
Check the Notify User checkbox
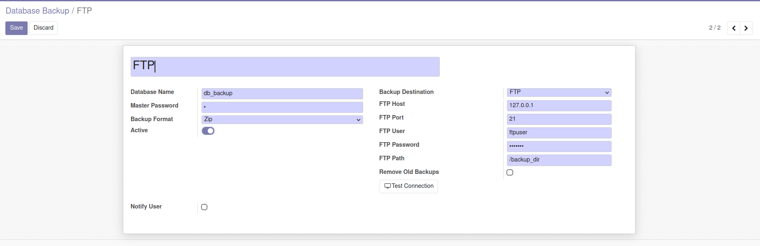click(x=204, y=207)
